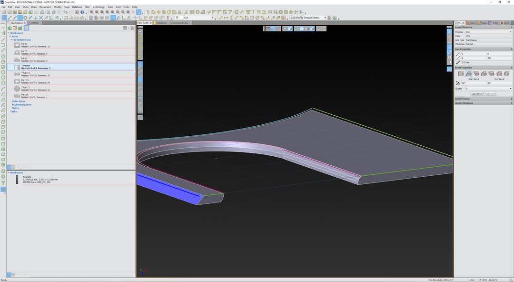Select the circle tool in the left toolbar

coord(4,56)
